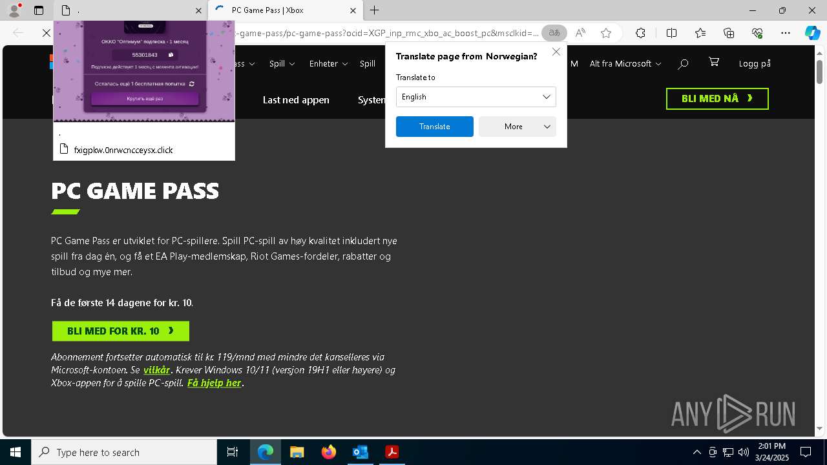Open the Copilot sidebar icon
The width and height of the screenshot is (827, 465).
click(x=812, y=33)
